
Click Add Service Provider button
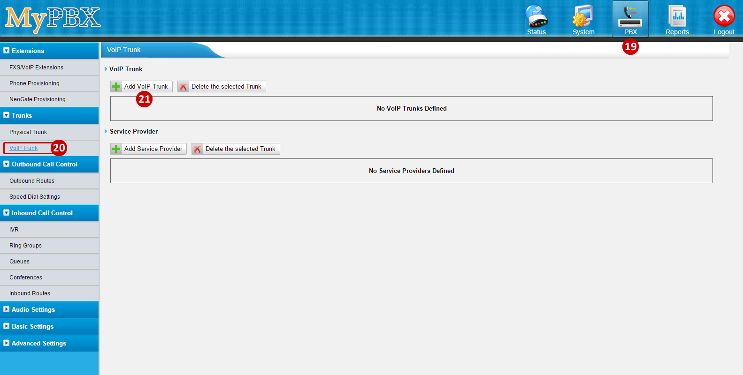click(148, 149)
